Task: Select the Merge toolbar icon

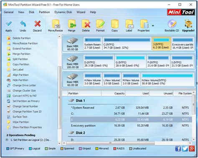Action: click(x=72, y=24)
